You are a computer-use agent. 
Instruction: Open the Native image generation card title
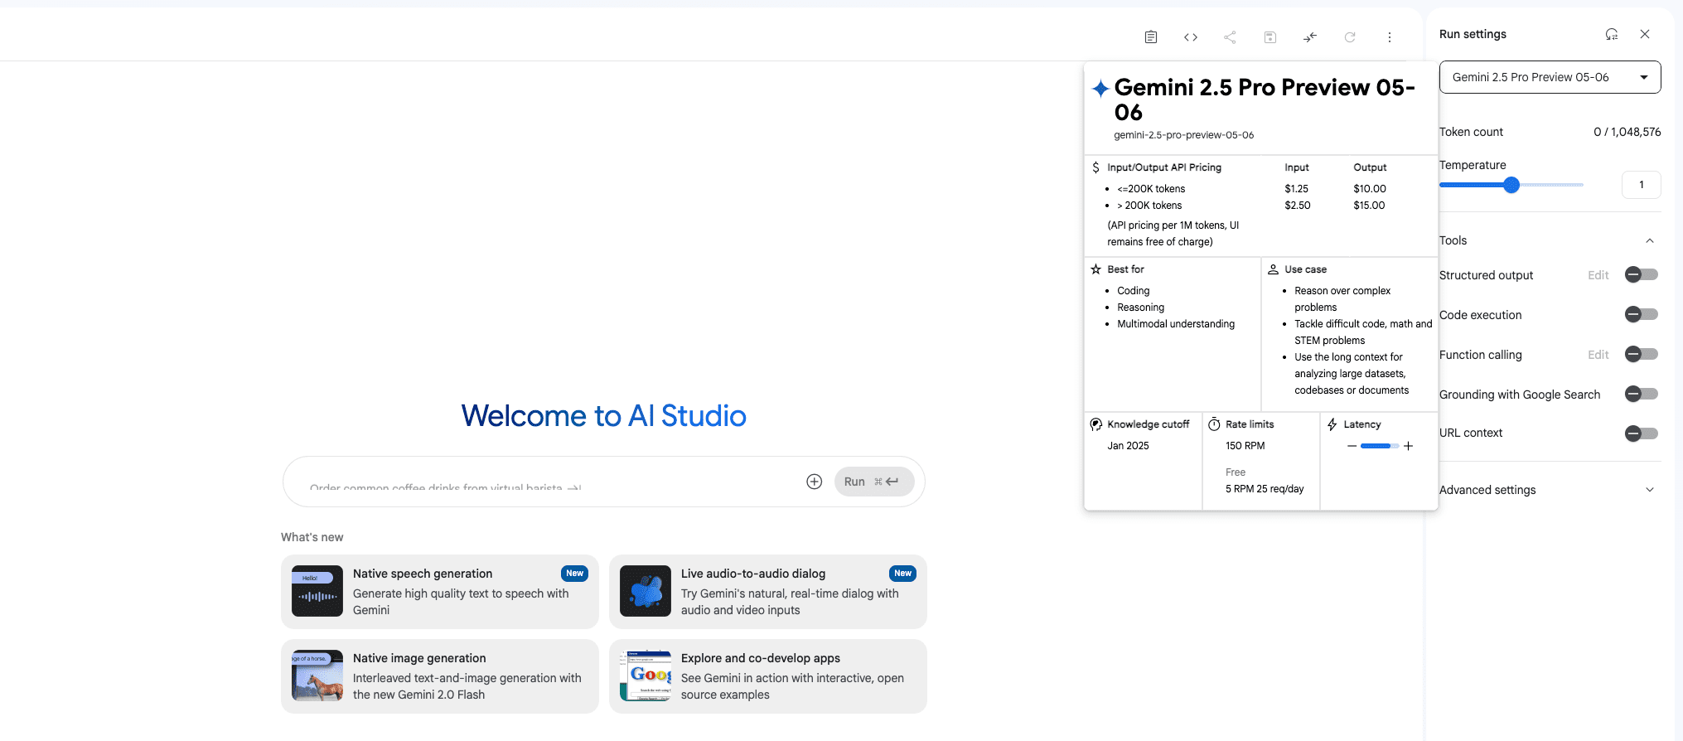(x=419, y=658)
